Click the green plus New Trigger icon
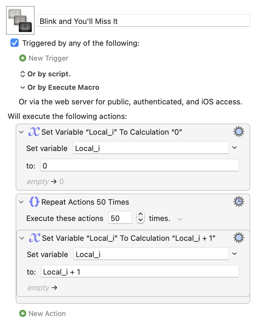 [x=22, y=58]
